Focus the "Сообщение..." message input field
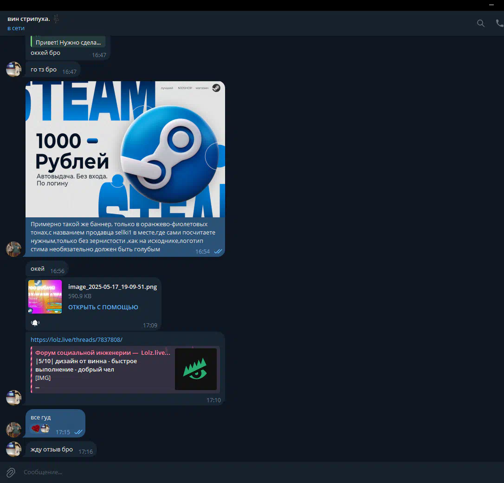The image size is (504, 483). click(x=251, y=472)
